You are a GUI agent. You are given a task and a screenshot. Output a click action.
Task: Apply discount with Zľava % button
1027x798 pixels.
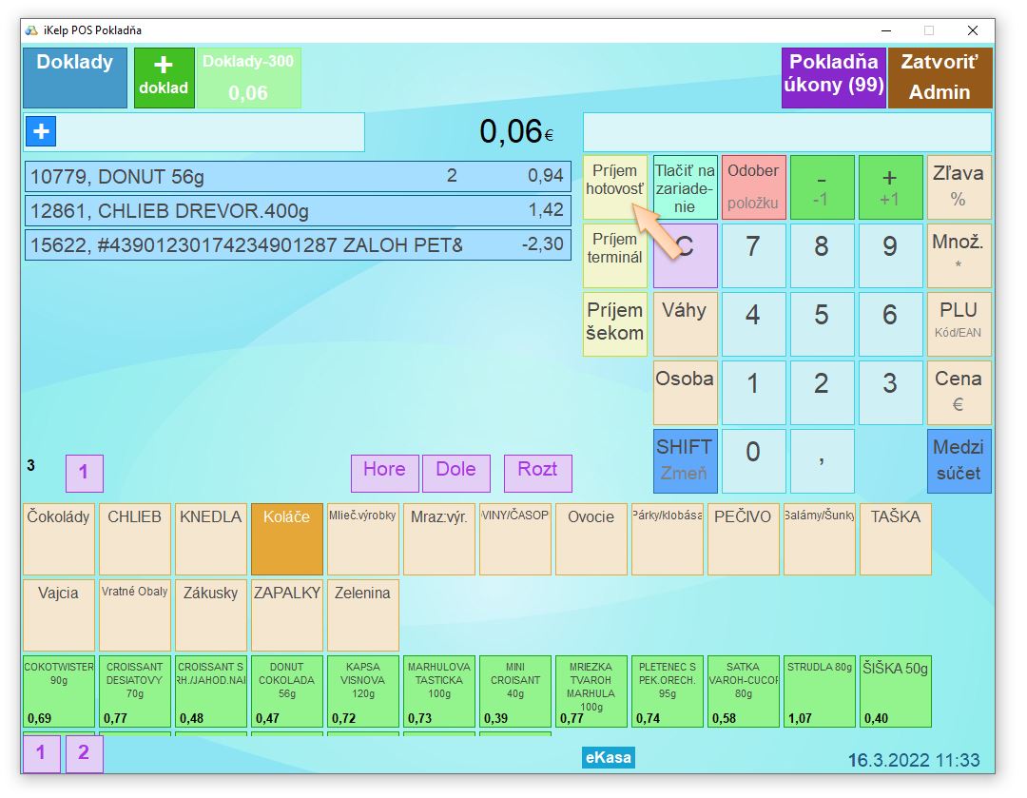[x=959, y=186]
